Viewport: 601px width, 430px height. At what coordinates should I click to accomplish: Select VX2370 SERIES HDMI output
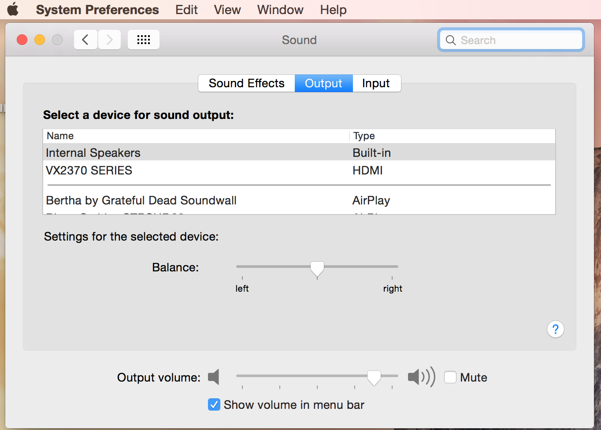click(x=89, y=171)
